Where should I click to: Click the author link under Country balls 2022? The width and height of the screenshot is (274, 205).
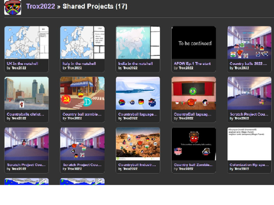[241, 68]
